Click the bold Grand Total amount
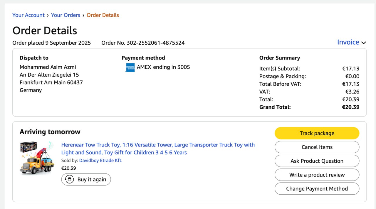Viewport: 376px width, 209px height. (350, 107)
